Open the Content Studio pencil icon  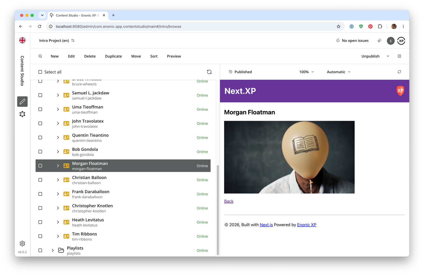22,101
